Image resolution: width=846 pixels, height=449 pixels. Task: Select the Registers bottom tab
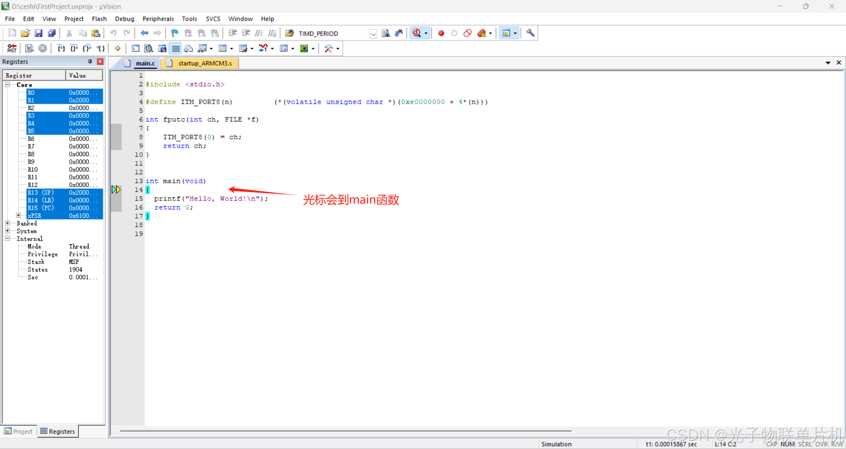click(58, 431)
